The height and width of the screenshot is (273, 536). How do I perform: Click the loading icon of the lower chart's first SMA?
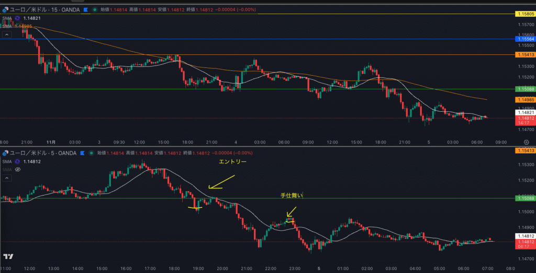pos(17,161)
